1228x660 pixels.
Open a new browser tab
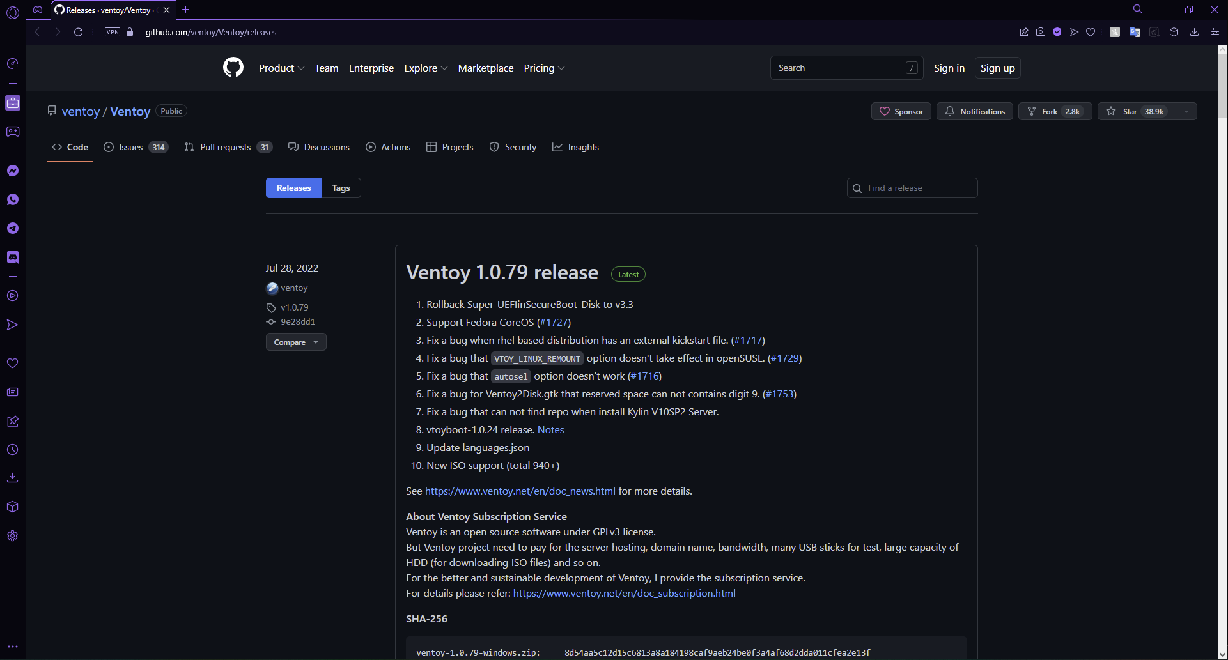point(185,10)
